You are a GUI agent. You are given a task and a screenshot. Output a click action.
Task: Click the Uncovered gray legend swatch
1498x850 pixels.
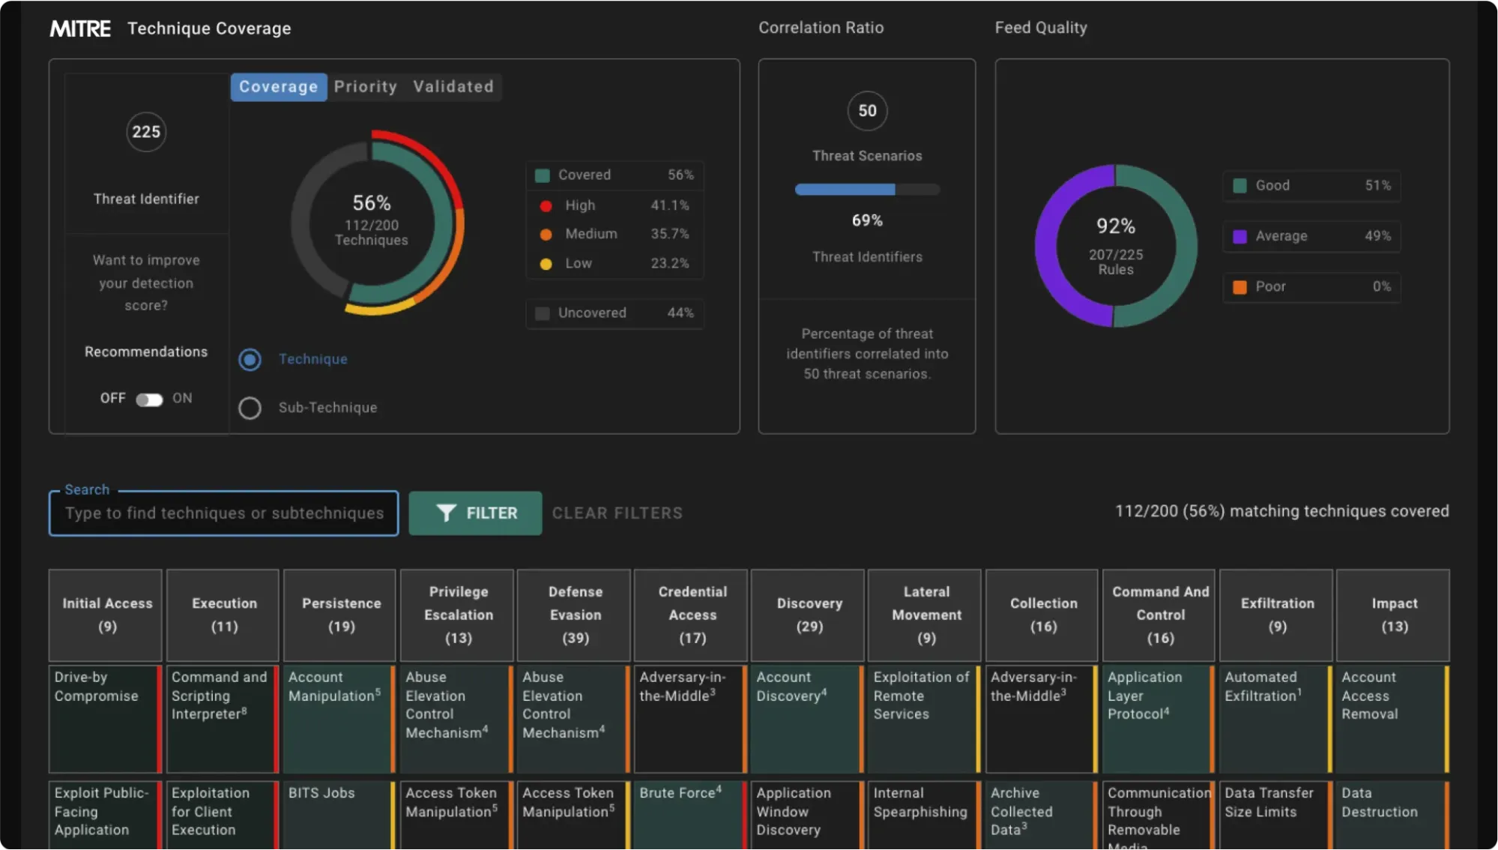click(543, 313)
